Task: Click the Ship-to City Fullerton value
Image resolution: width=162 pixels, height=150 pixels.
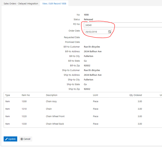Action: tap(89, 80)
